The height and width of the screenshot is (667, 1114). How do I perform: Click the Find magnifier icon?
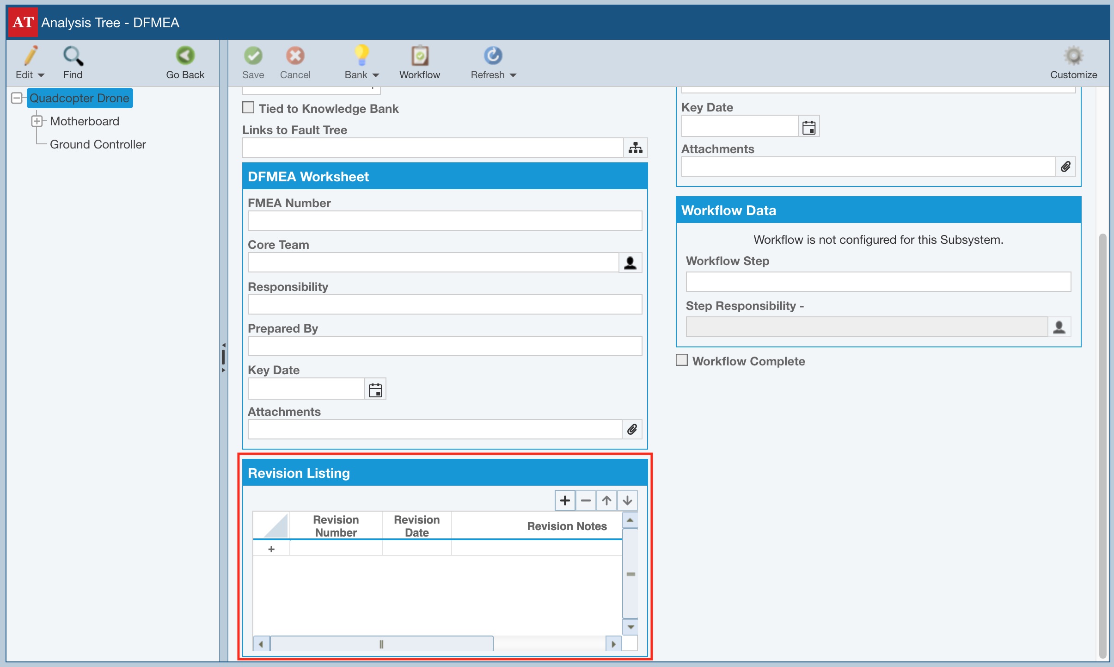pos(73,56)
